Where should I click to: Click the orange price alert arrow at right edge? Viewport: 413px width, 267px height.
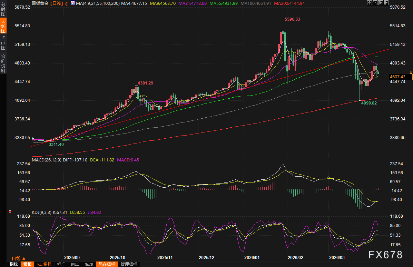pos(411,72)
